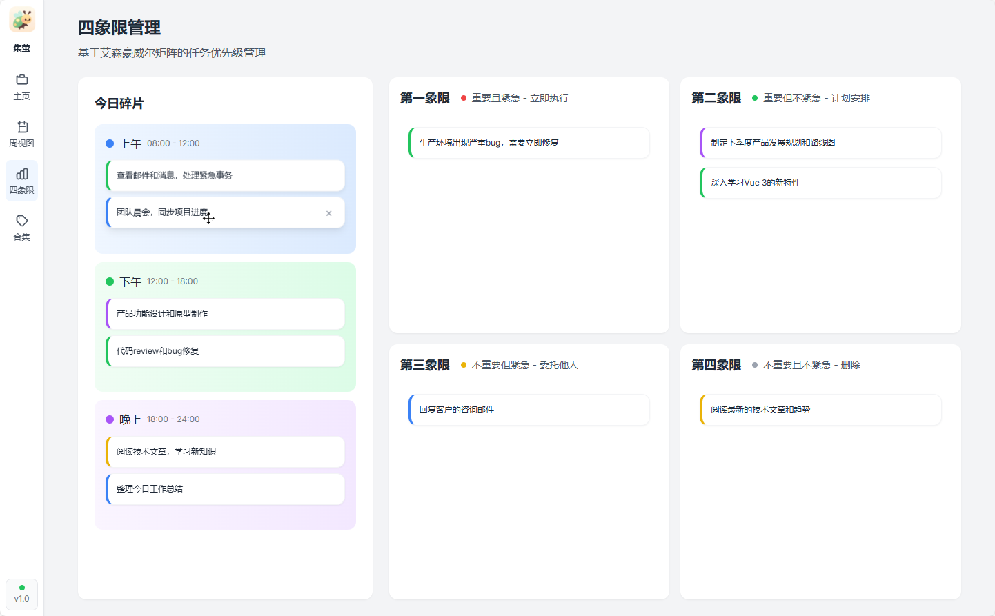Select the 整理今日工作总结 task card

226,489
